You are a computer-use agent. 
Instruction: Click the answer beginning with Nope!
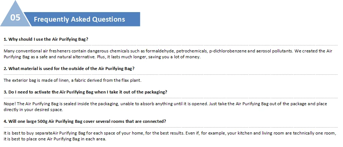[x=165, y=107]
